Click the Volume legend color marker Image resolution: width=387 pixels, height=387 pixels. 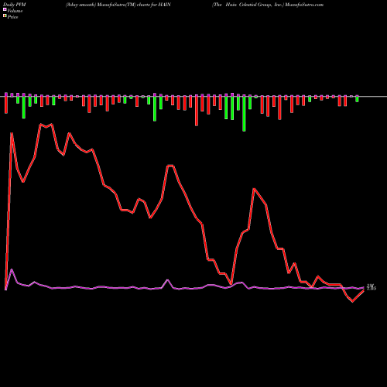[x=5, y=9]
